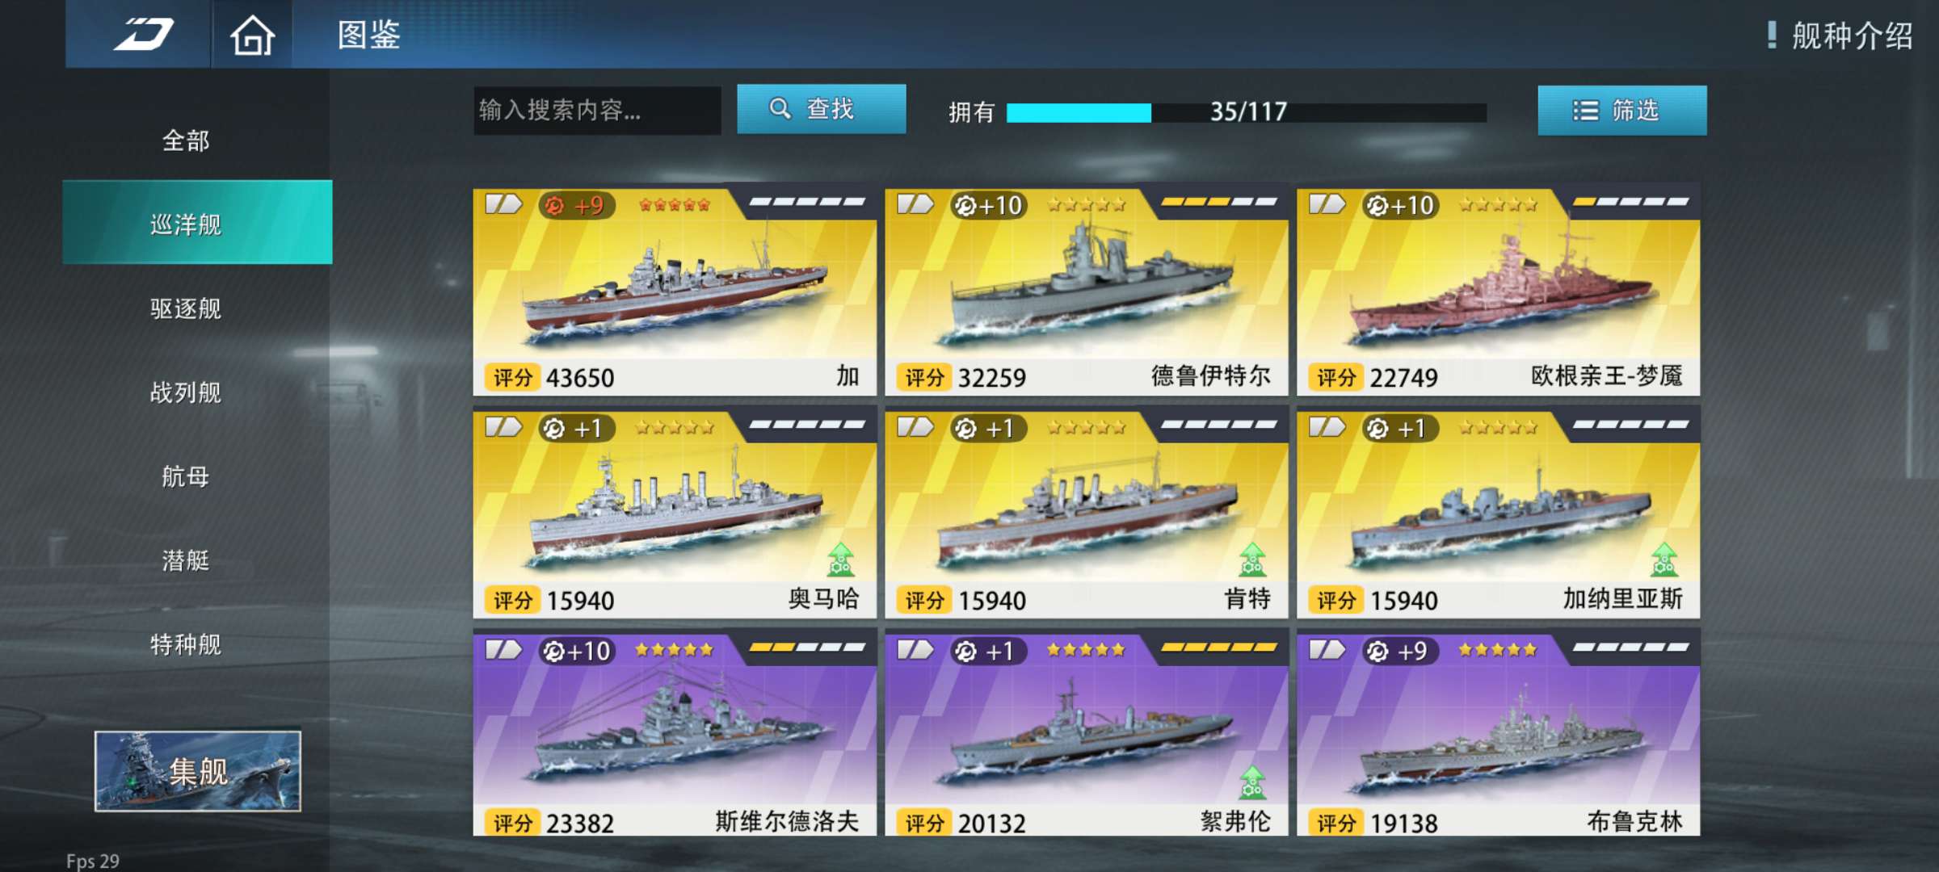Click the 拥有 35/117 progress bar

[1246, 112]
